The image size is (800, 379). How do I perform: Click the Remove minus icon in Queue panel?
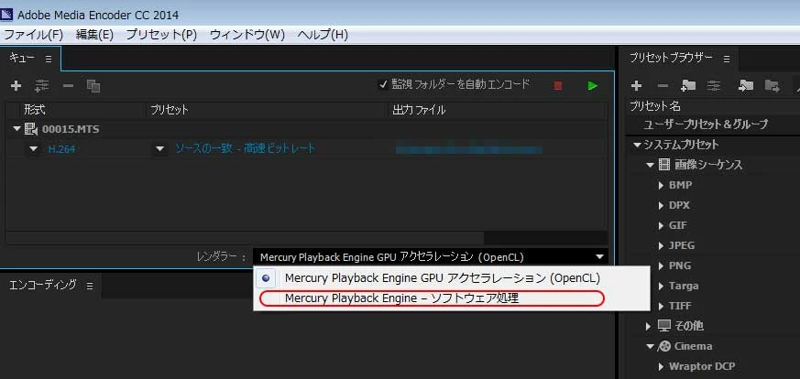(68, 86)
